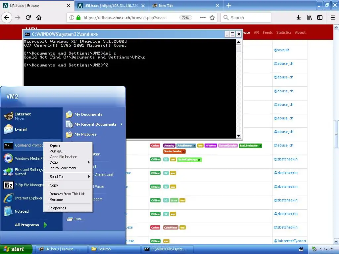Open Feeds link in URLhaus header
The image size is (339, 254).
click(267, 32)
